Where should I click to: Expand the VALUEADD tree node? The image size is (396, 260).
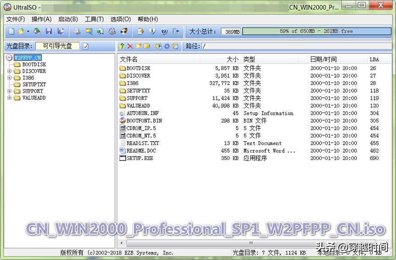[x=9, y=98]
